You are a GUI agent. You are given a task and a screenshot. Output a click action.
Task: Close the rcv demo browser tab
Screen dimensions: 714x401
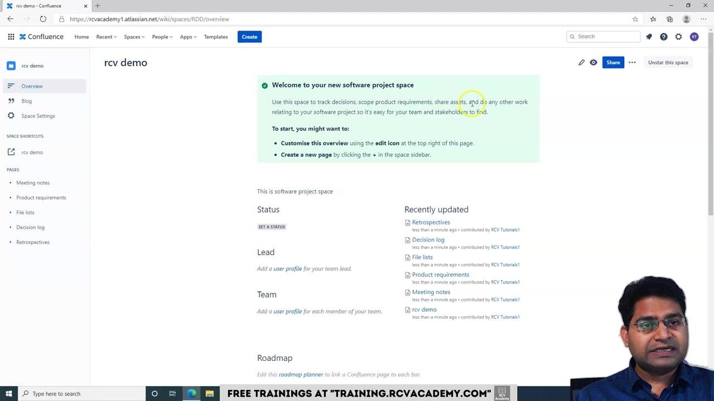85,6
